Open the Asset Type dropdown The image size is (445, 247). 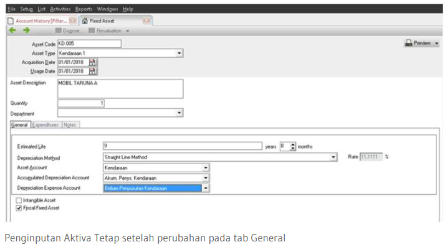179,54
